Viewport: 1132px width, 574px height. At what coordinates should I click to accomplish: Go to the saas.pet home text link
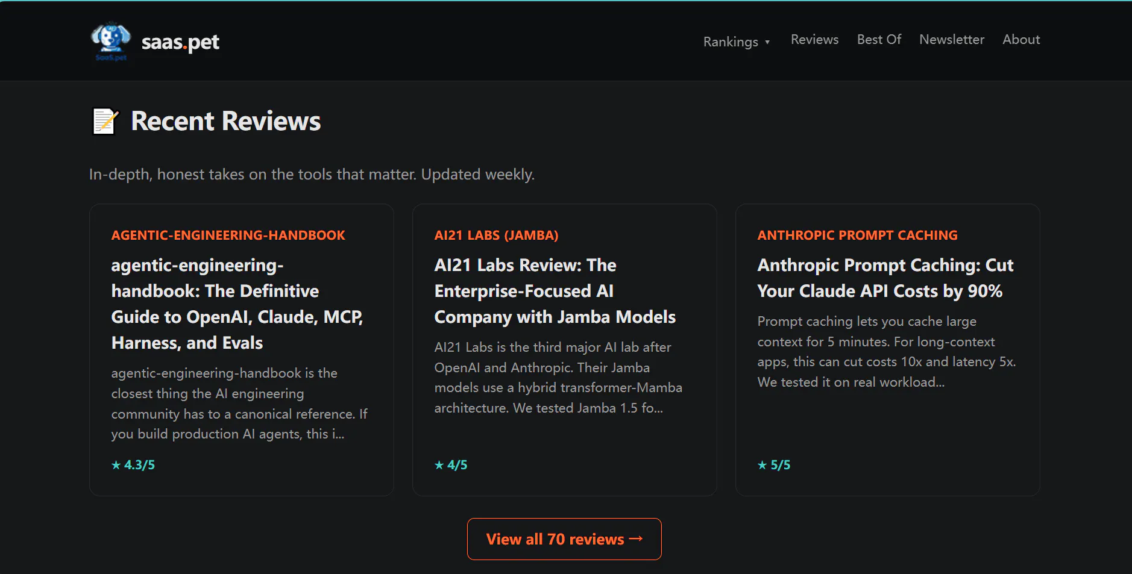180,42
